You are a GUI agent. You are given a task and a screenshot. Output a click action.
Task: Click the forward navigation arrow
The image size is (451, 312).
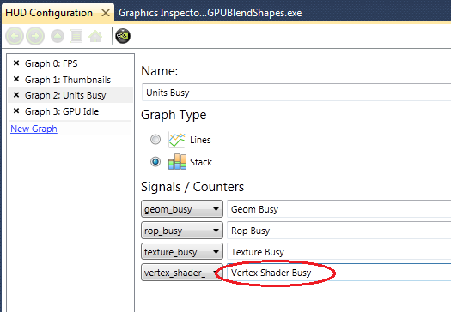pyautogui.click(x=35, y=36)
